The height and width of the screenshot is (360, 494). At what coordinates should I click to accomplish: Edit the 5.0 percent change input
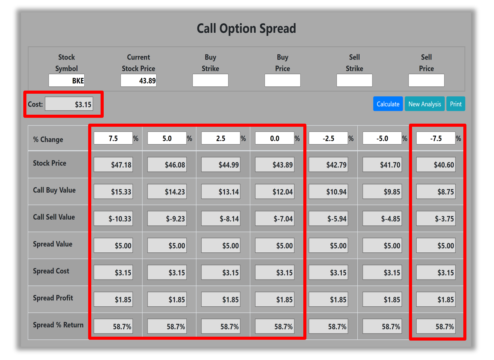tap(167, 138)
